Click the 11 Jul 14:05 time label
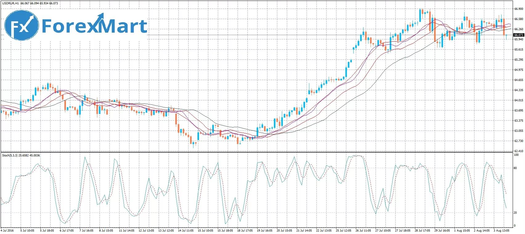Viewport: 525px width, 234px height. click(x=127, y=230)
